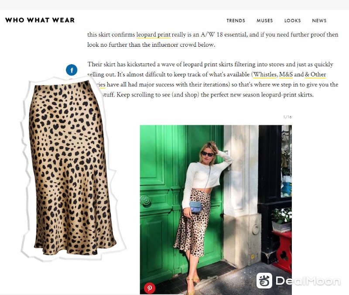The height and width of the screenshot is (295, 349).
Task: Open the M&S link
Action: [286, 74]
